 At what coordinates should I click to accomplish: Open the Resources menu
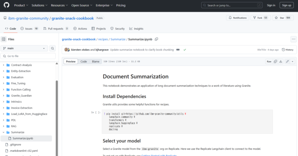(x=59, y=5)
